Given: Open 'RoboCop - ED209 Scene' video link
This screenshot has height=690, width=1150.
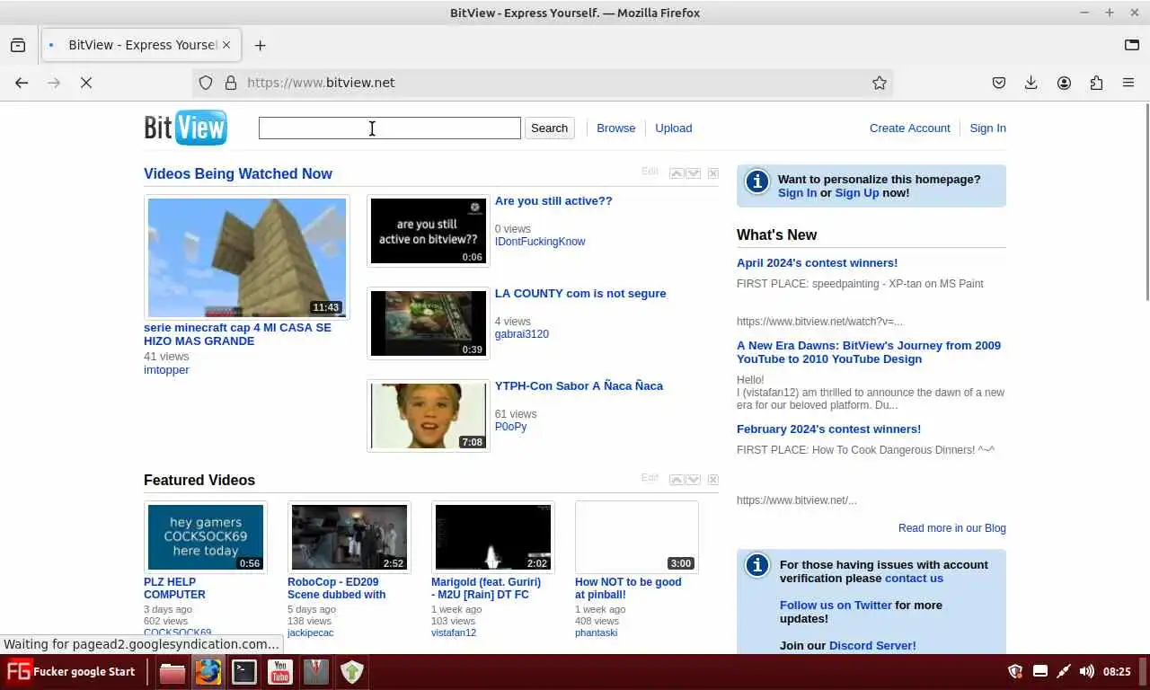Looking at the screenshot, I should (x=336, y=588).
